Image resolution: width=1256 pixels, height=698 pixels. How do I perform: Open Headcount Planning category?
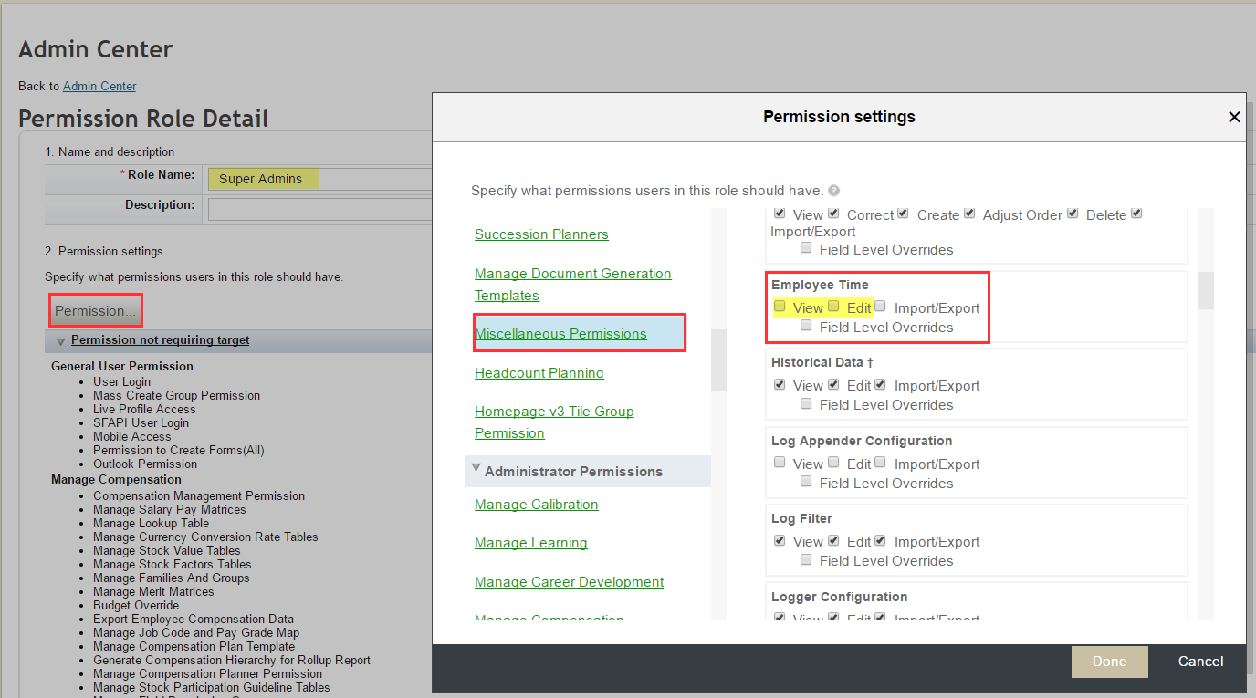[x=539, y=373]
